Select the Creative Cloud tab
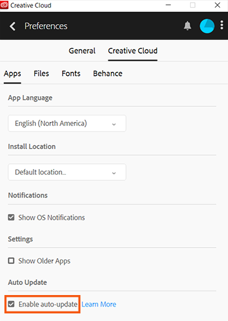228x321 pixels. tap(132, 51)
